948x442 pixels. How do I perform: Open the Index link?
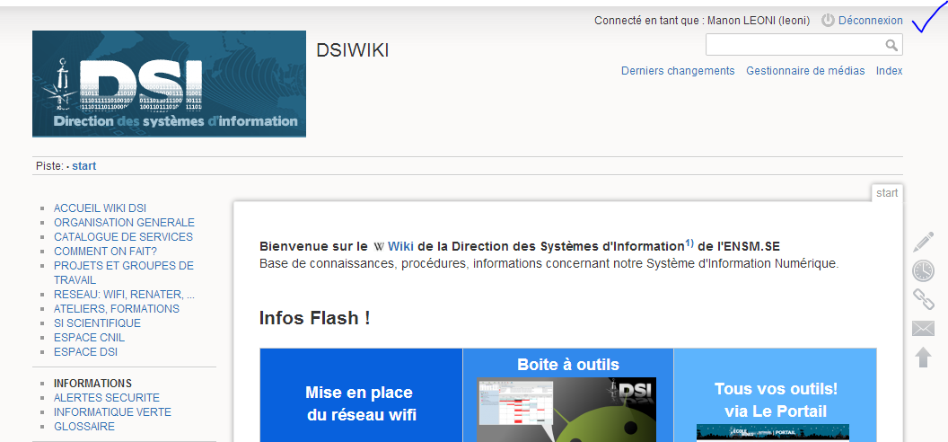[889, 71]
